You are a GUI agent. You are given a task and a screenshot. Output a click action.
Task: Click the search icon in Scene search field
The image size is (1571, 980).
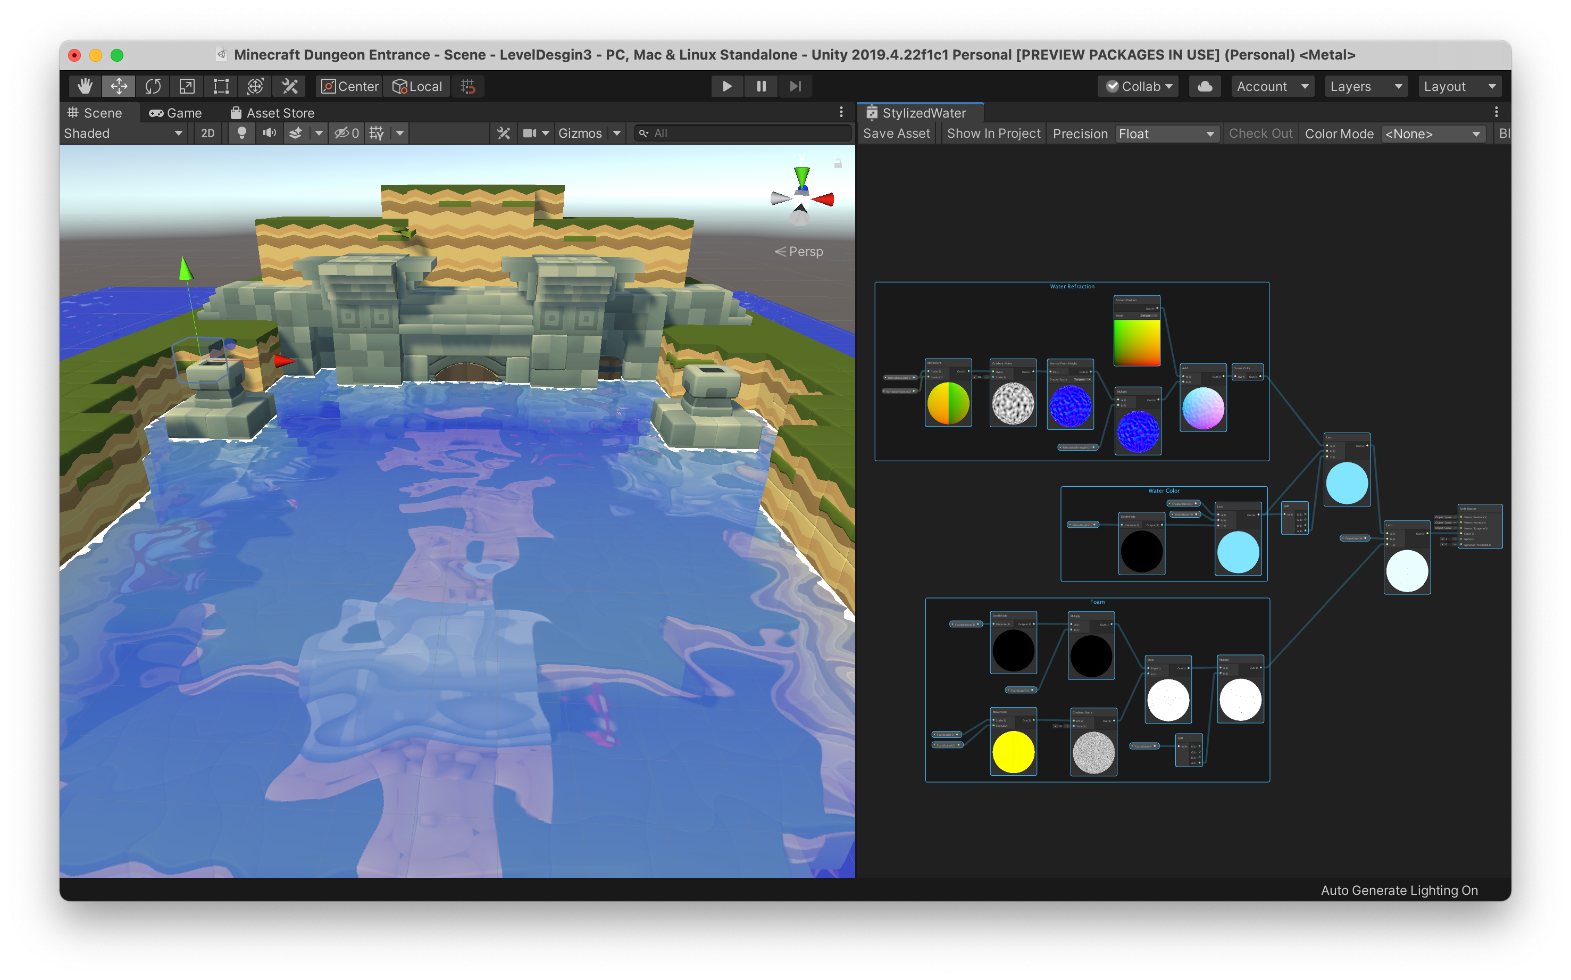point(644,134)
